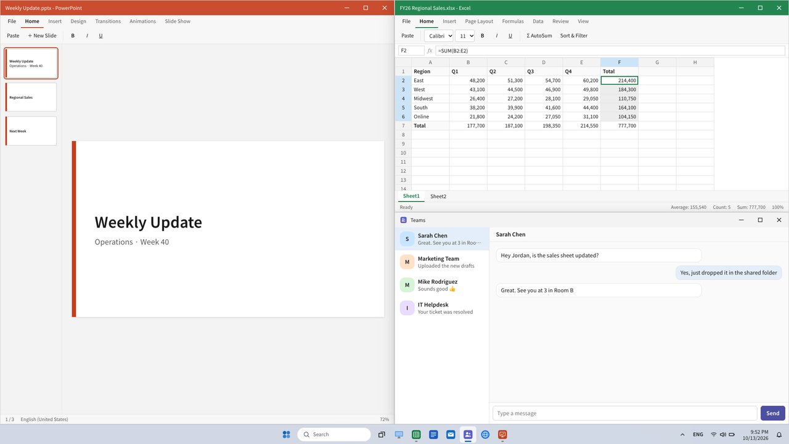
Task: Open the Word document taskbar icon
Action: [x=433, y=434]
